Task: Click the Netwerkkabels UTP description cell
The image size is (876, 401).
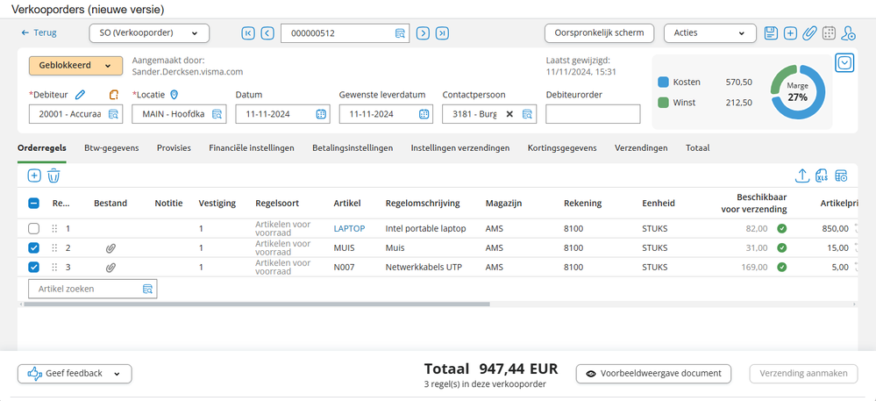Action: 424,268
